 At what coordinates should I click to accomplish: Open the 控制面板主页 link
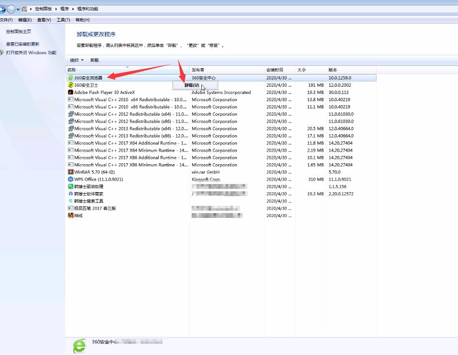click(18, 31)
